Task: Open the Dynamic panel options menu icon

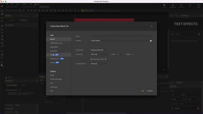Action: click(37, 16)
